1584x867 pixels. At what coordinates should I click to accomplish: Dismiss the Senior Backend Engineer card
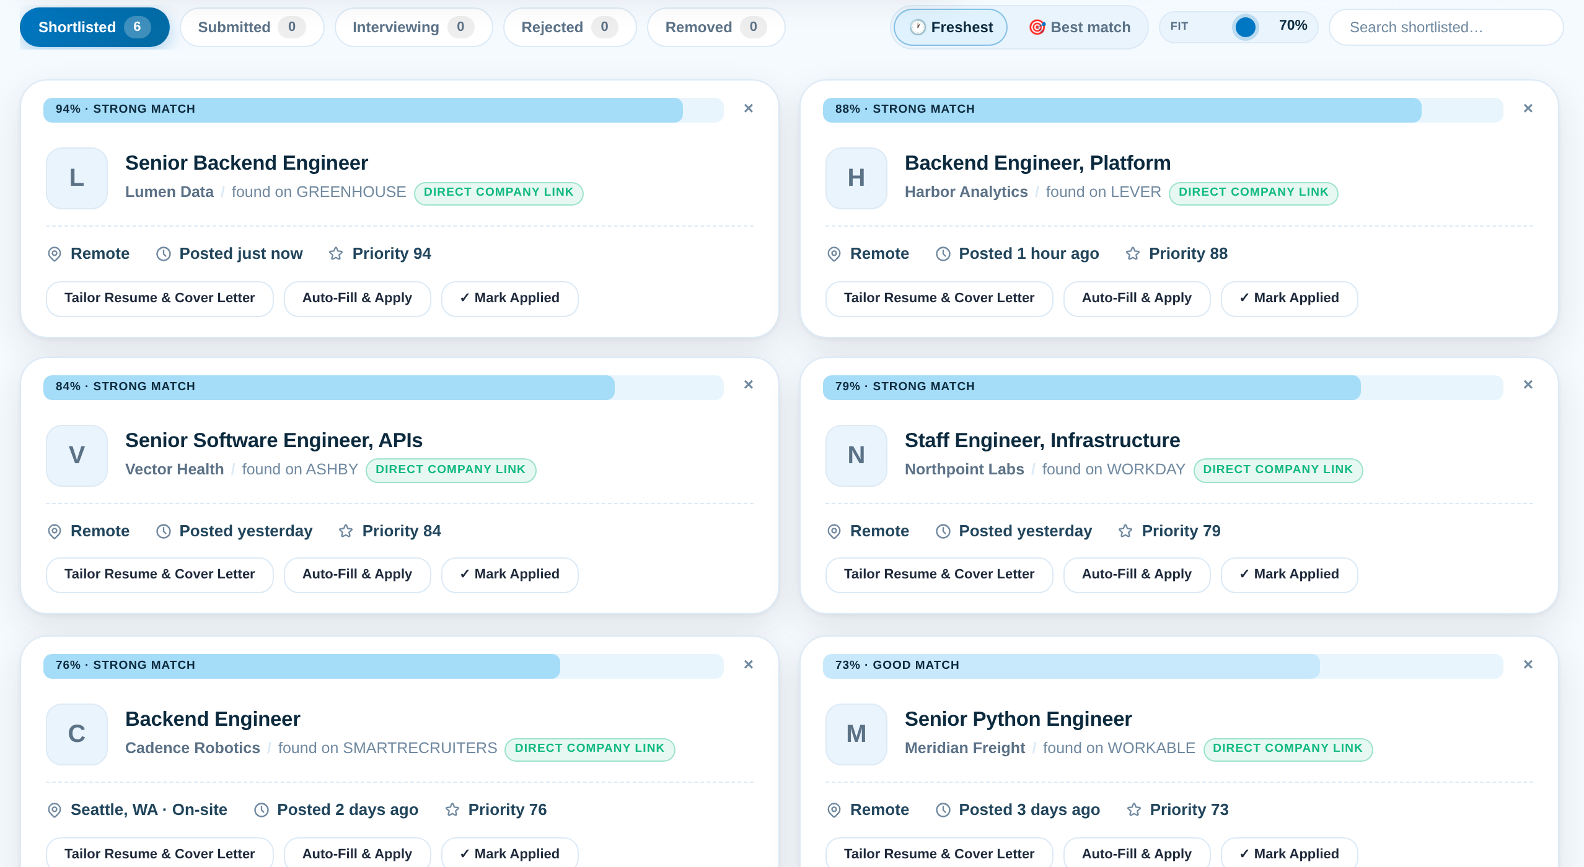pos(749,108)
